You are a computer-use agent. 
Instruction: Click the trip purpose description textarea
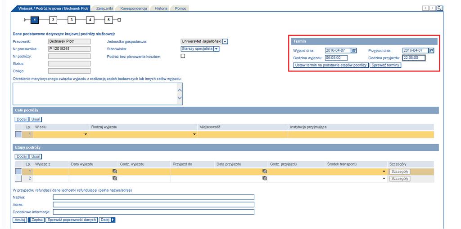[98, 94]
